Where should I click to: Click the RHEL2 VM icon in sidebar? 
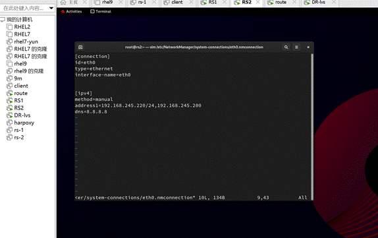coord(9,27)
